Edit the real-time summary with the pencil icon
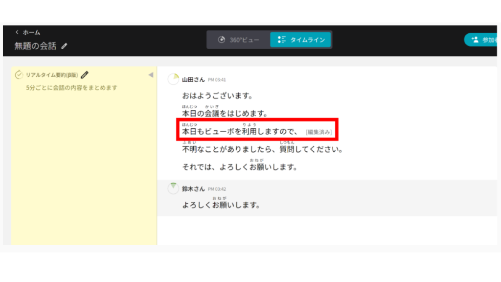 85,75
